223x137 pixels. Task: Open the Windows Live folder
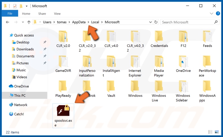point(159,91)
